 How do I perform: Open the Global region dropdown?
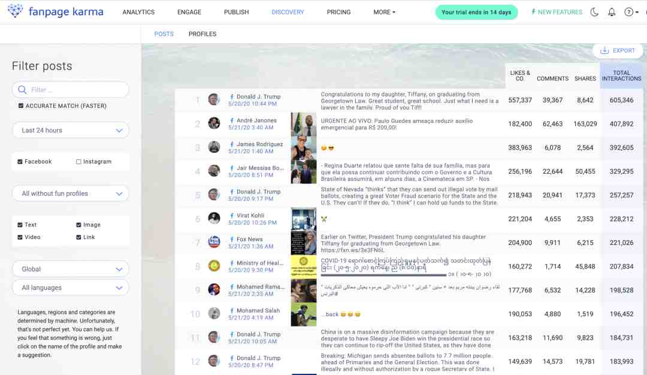(71, 269)
